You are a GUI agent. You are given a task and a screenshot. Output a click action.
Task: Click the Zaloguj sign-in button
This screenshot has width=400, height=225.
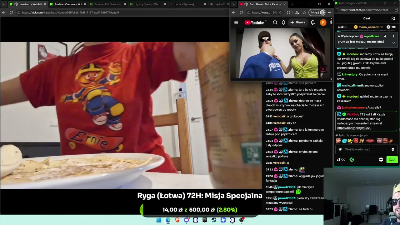[317, 12]
